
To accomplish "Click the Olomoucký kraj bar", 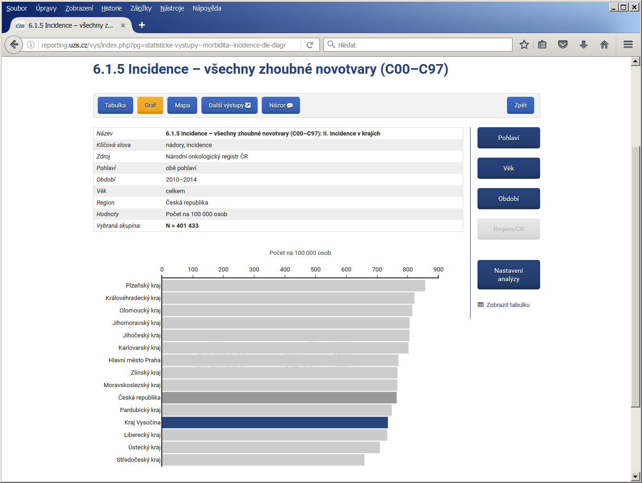I will point(287,311).
